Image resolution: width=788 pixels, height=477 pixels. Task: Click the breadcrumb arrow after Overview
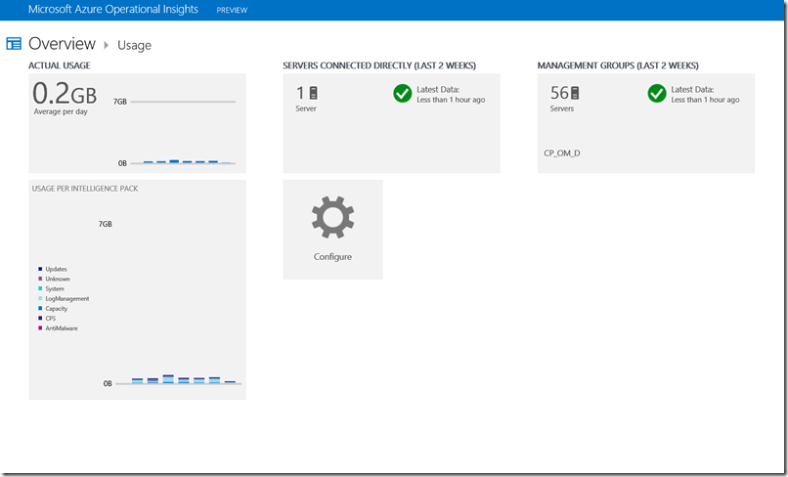click(106, 44)
